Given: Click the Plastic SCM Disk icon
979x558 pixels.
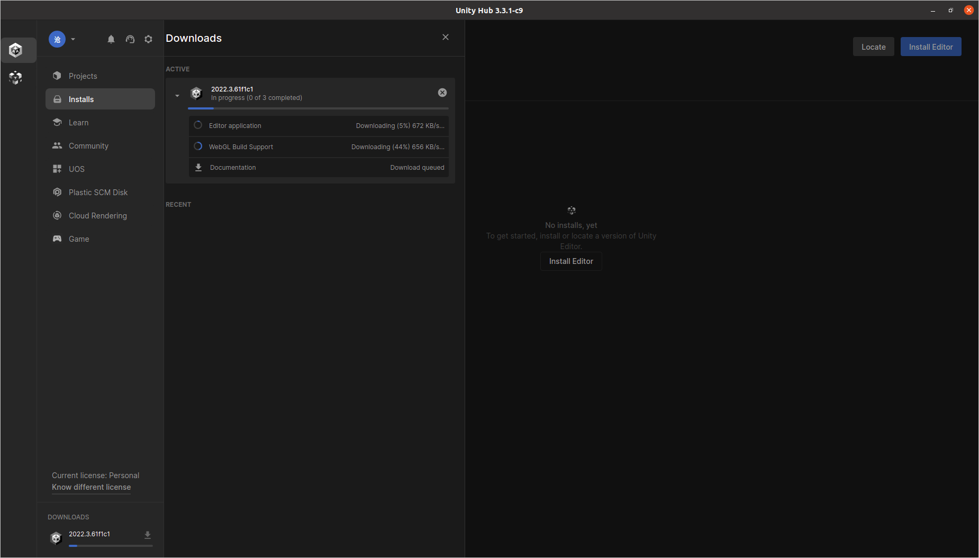Looking at the screenshot, I should (x=57, y=192).
